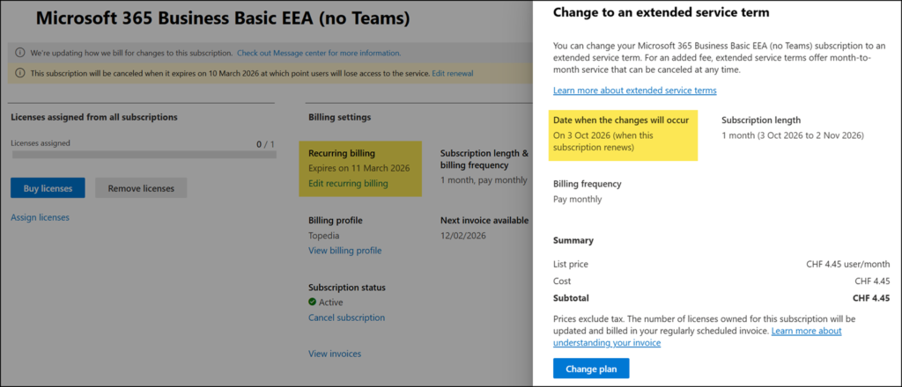The image size is (902, 387).
Task: Click green Active status check icon
Action: pyautogui.click(x=313, y=302)
